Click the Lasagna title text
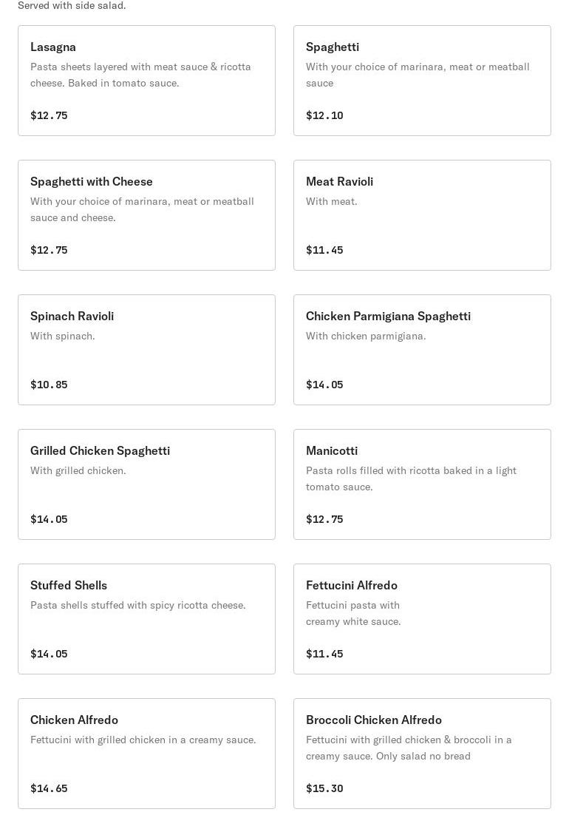Image resolution: width=569 pixels, height=815 pixels. tap(53, 47)
